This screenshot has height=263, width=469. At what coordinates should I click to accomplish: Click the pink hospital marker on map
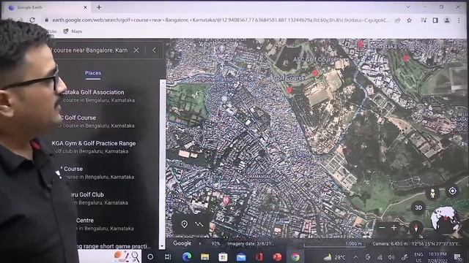point(226,201)
